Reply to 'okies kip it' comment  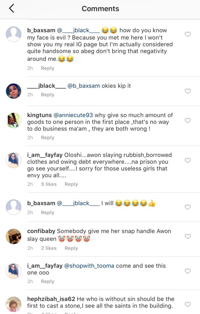(x=47, y=95)
